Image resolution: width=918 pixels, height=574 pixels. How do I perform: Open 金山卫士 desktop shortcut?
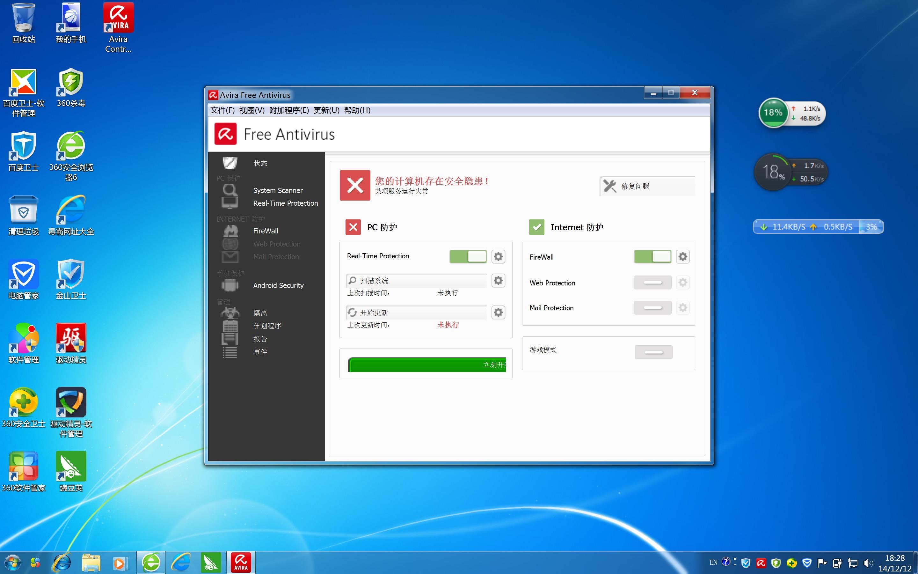tap(71, 280)
